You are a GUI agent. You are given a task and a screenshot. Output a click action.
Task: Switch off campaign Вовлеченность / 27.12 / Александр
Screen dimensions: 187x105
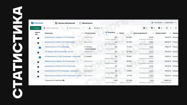coord(39,48)
